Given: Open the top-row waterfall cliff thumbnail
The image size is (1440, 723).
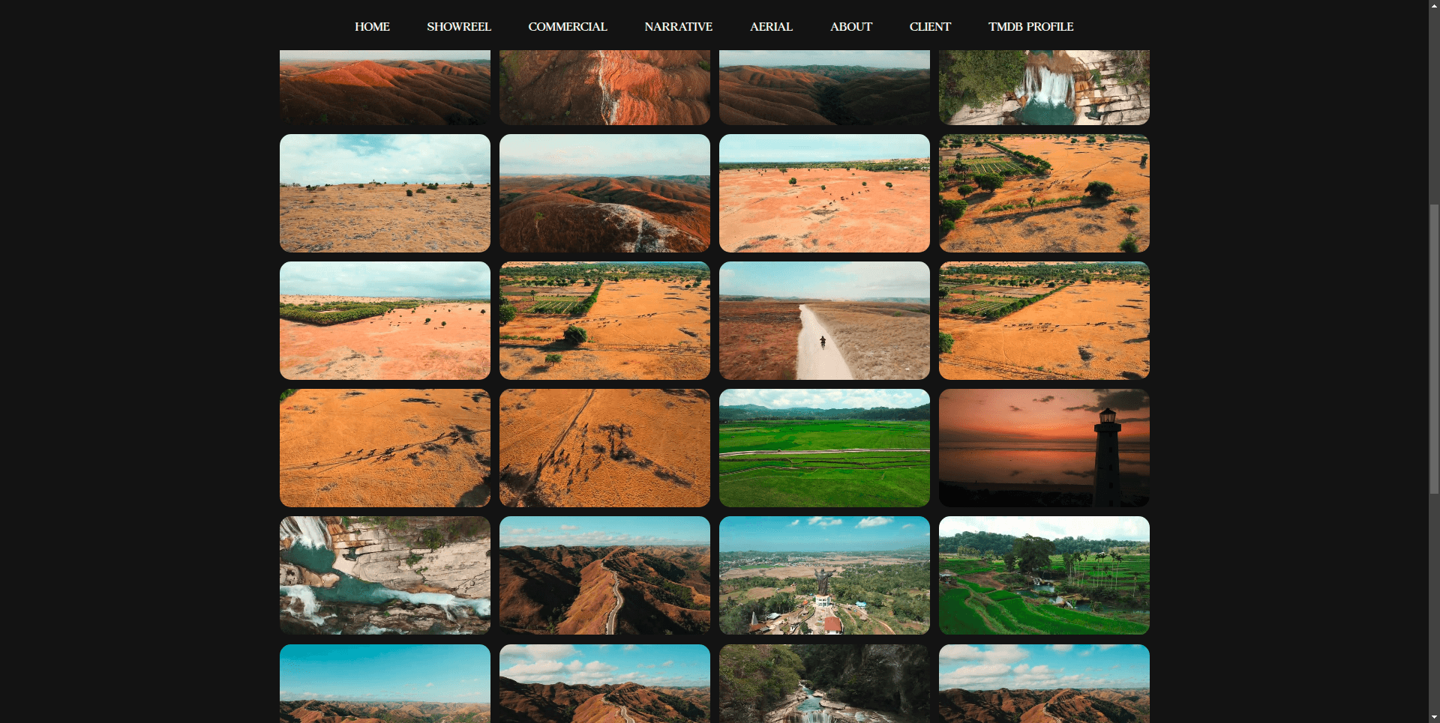Looking at the screenshot, I should coord(1044,87).
